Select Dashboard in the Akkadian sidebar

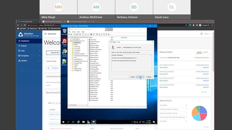click(29, 41)
